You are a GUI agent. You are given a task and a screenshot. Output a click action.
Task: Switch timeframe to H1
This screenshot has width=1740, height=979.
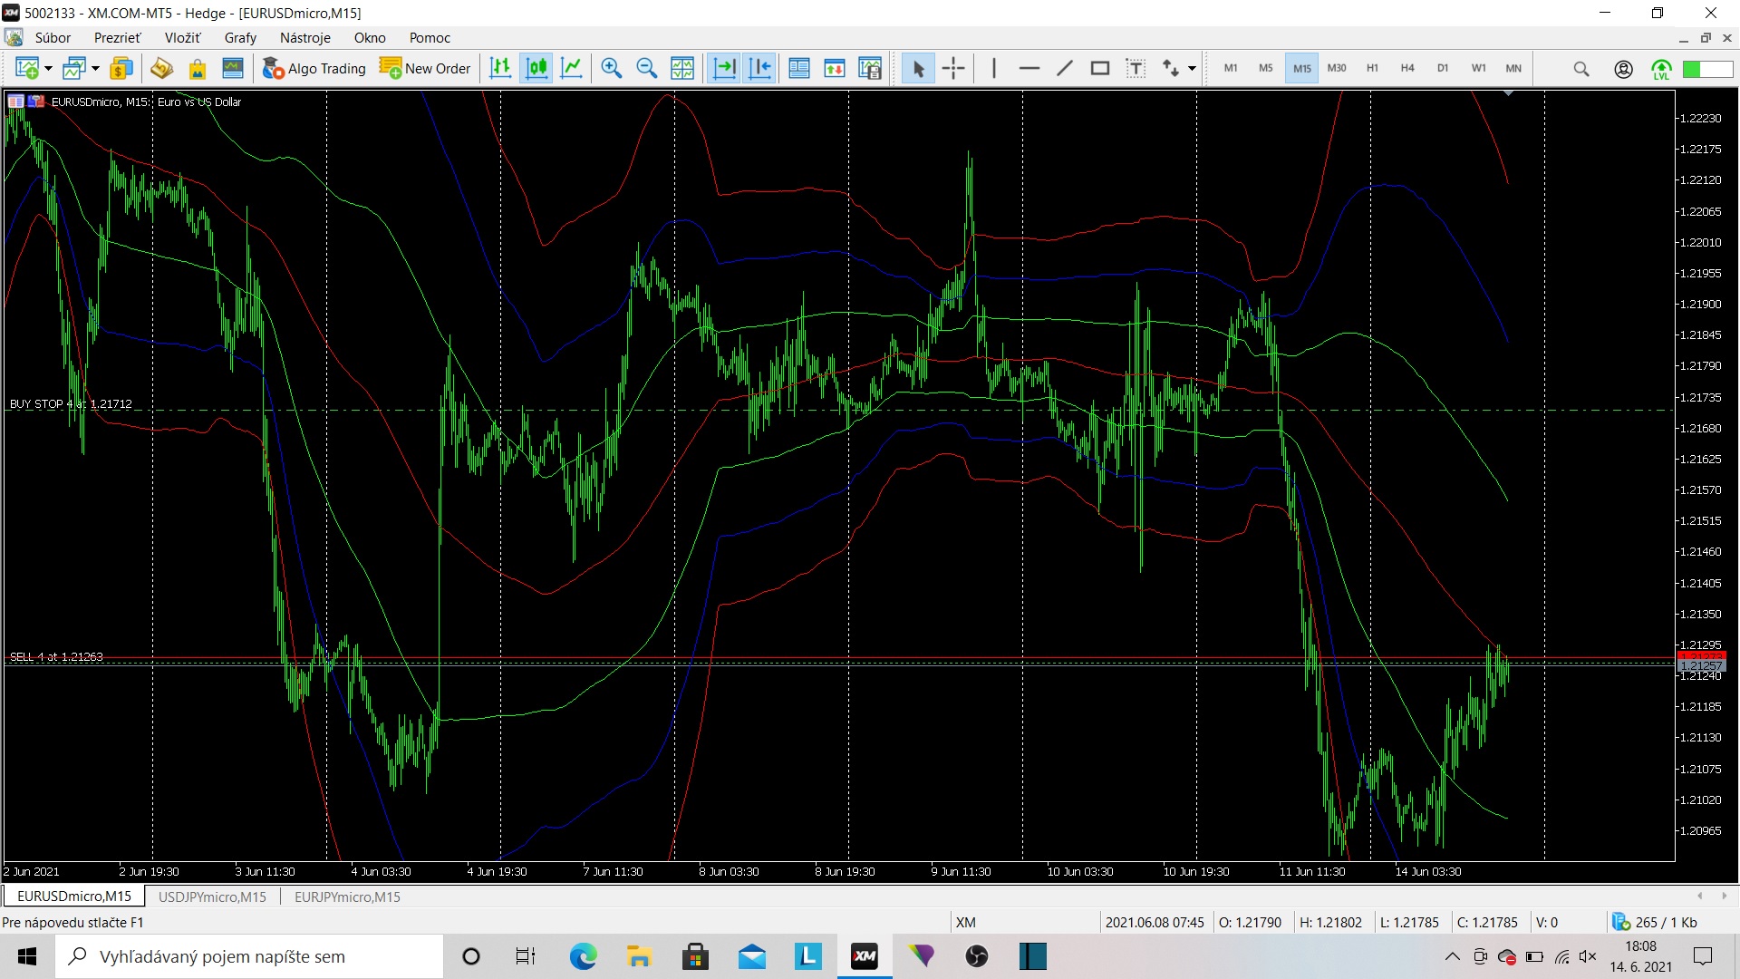click(x=1372, y=68)
